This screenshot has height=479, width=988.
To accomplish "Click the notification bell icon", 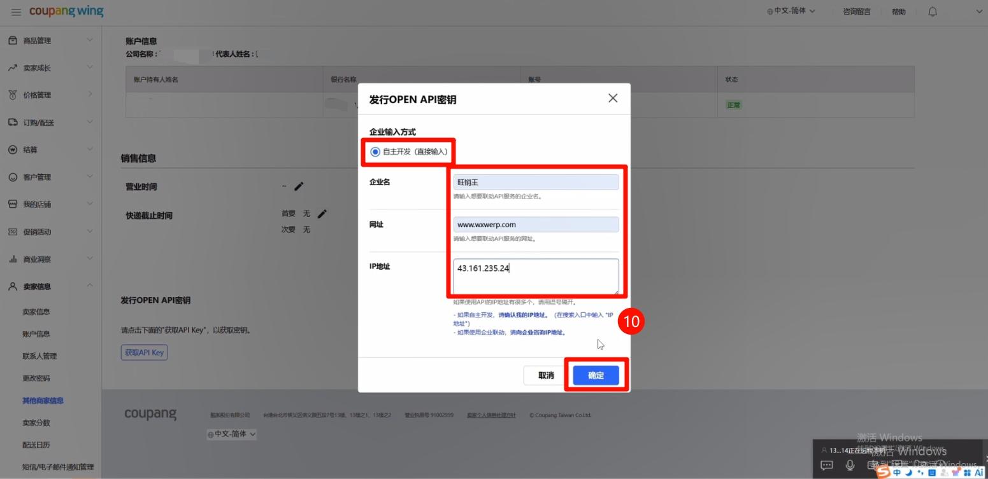I will point(933,11).
